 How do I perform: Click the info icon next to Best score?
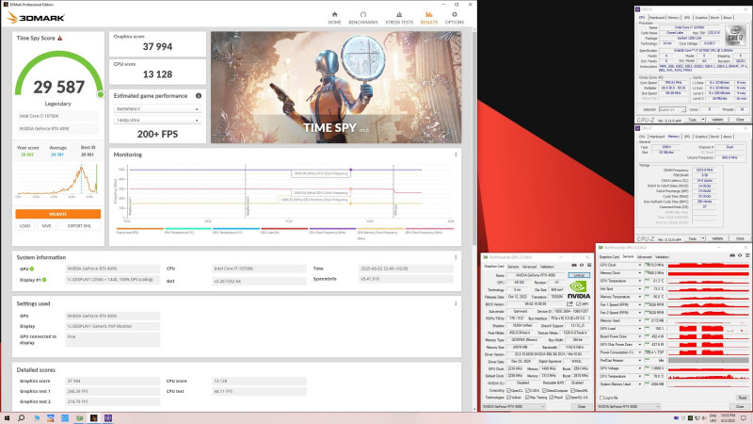pos(93,148)
